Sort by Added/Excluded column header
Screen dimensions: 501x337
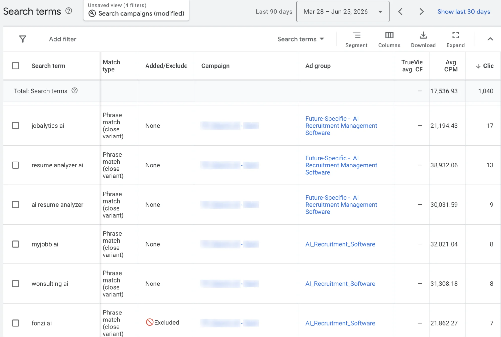166,66
